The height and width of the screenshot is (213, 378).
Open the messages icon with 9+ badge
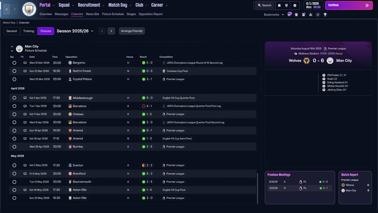tap(289, 14)
